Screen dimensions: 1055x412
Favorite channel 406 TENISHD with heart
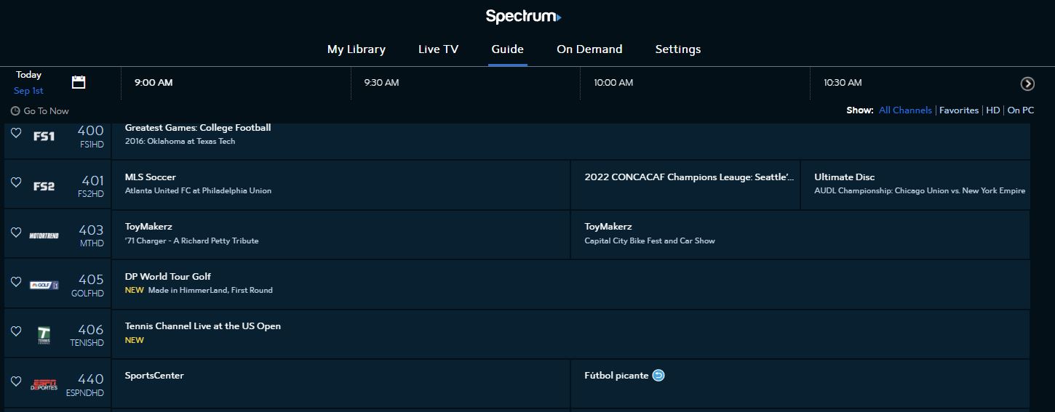point(16,331)
